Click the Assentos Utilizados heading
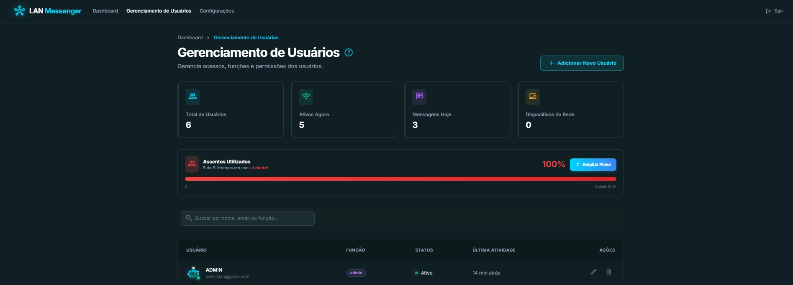 pos(227,162)
